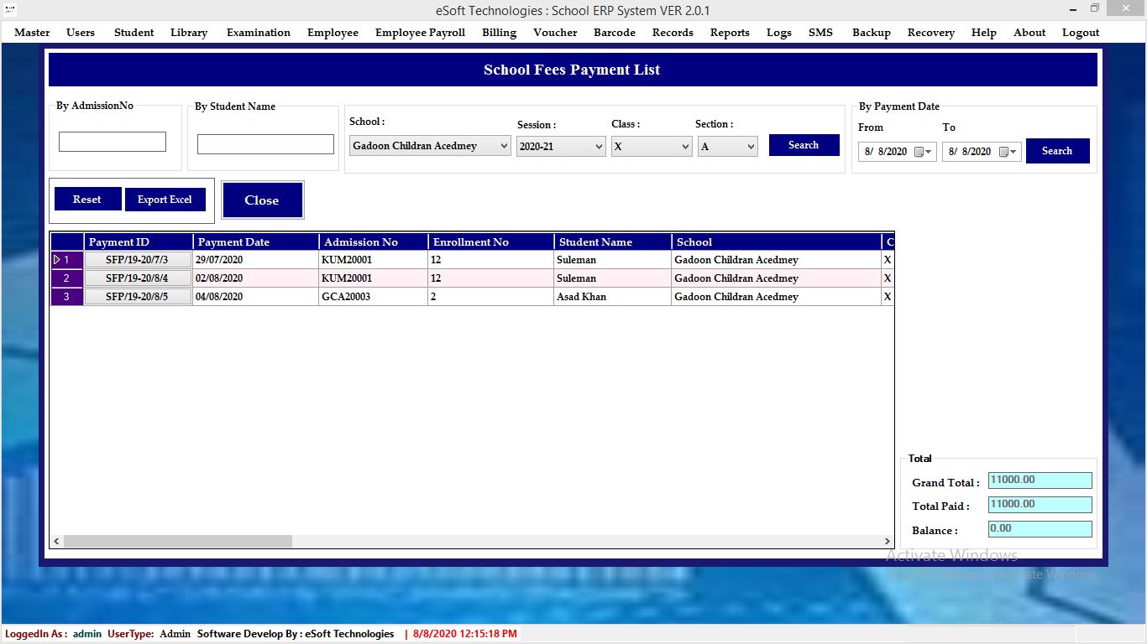Click Search button next to Section dropdown
This screenshot has width=1147, height=644.
click(804, 145)
